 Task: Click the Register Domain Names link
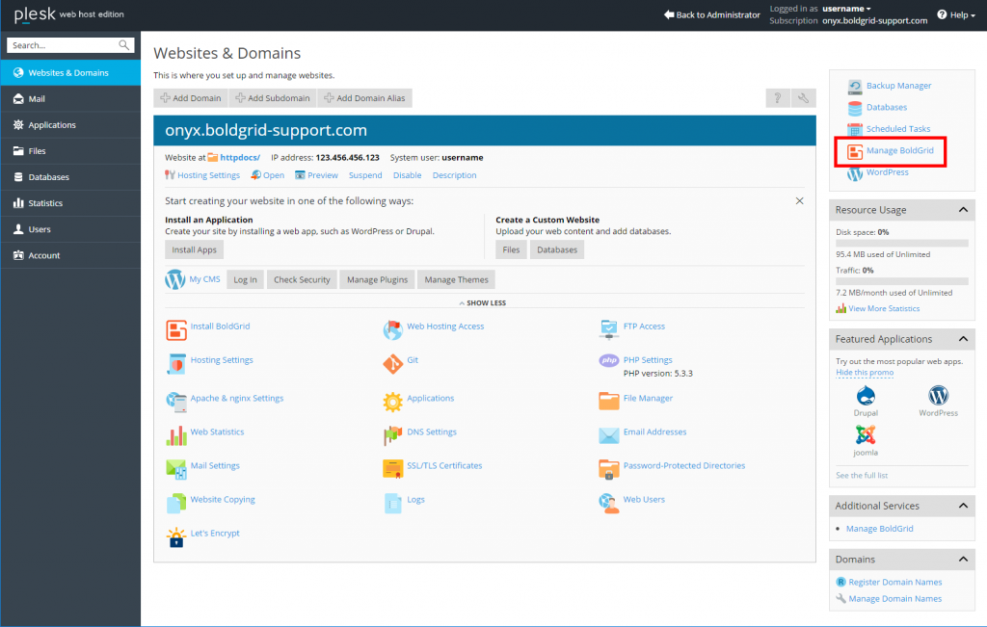click(895, 583)
